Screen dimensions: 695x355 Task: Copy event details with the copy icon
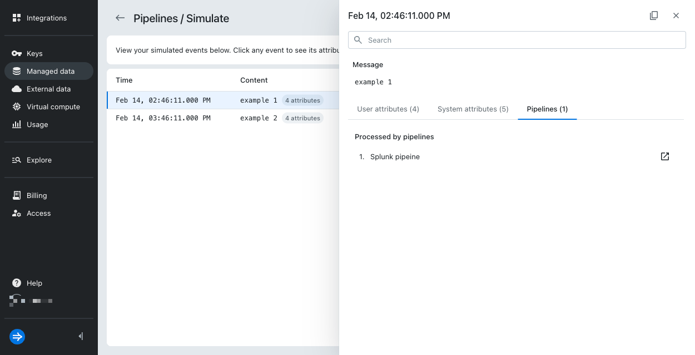[x=654, y=16]
